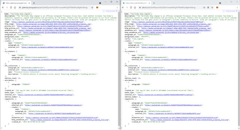Click the QR-style icon in ipfs.io address bar

click(208, 7)
